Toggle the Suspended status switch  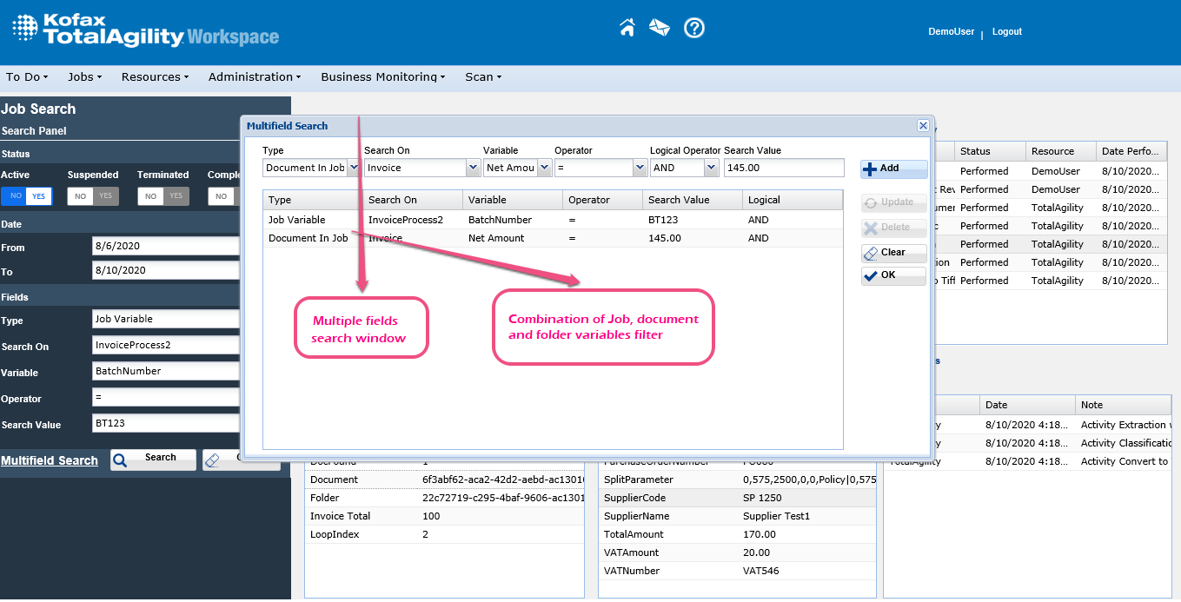pos(93,196)
